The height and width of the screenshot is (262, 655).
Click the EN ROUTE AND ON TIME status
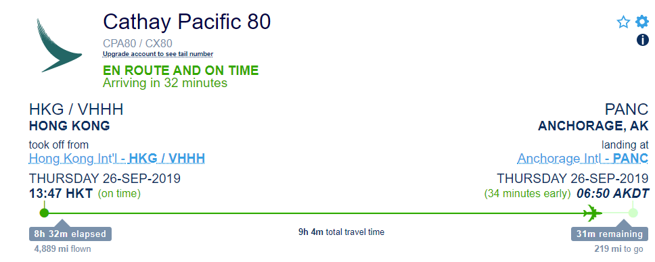(x=181, y=70)
